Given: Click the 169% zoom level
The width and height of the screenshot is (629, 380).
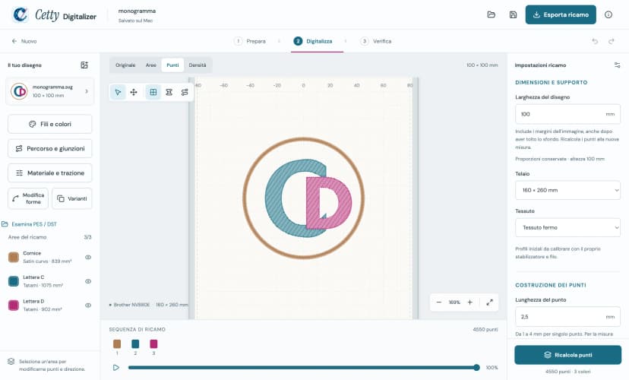Looking at the screenshot, I should (454, 302).
